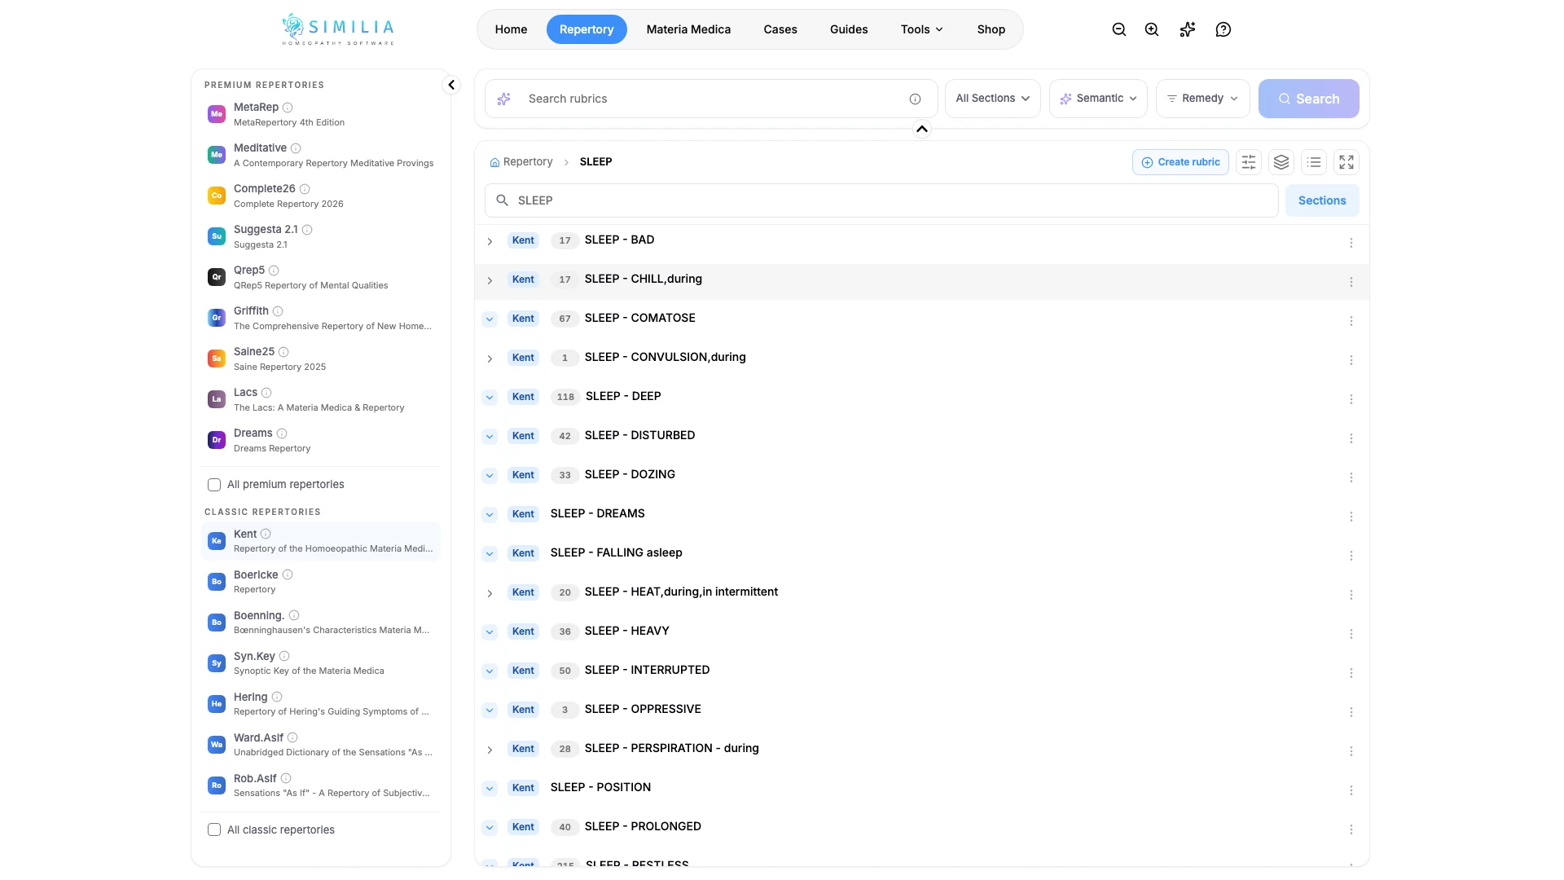Select the Ward.AsIf repertory entry

321,745
